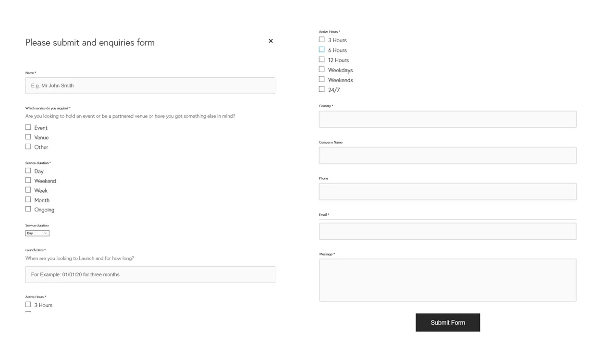Enable the Month service duration checkbox
The image size is (615, 346).
point(28,199)
